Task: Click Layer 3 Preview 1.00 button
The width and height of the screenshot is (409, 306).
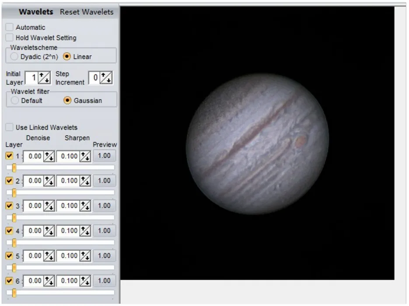Action: pyautogui.click(x=104, y=206)
